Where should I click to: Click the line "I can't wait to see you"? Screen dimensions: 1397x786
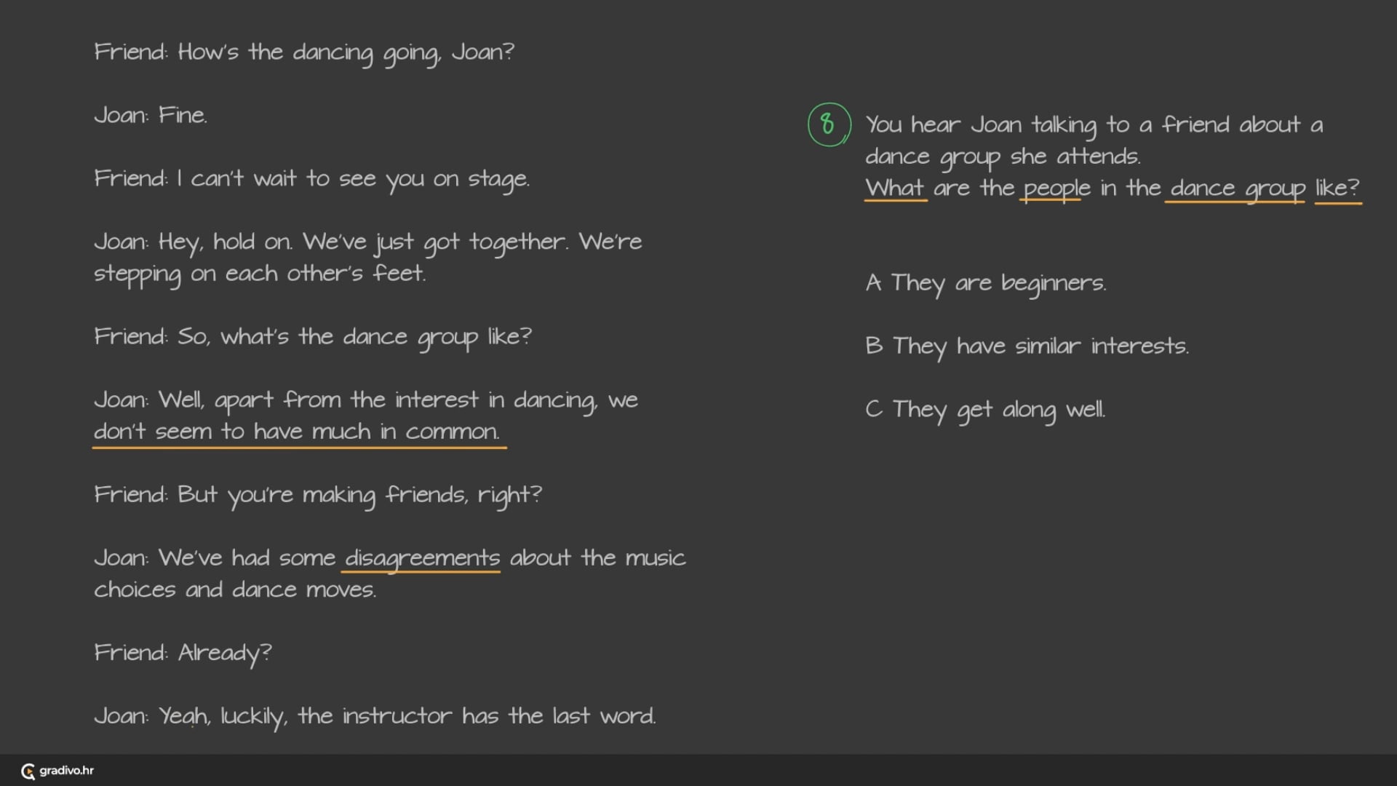[311, 178]
